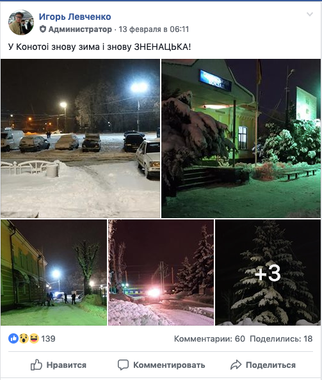Click the share arrow icon
Screen dimensions: 322x380
236,365
